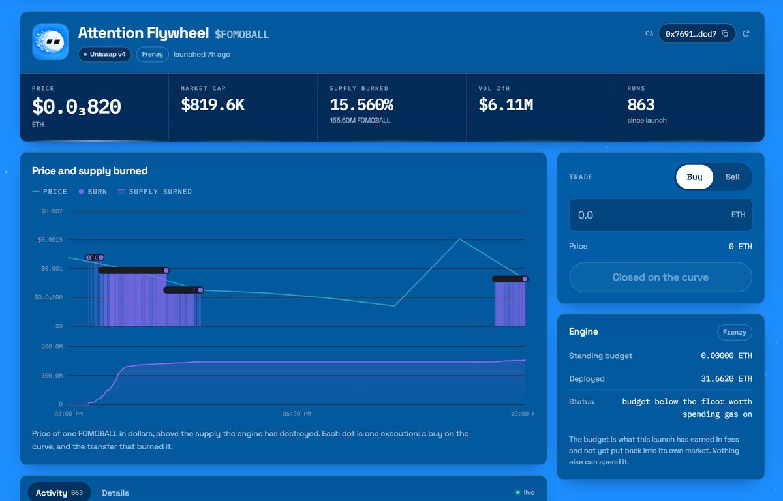Copy the contract address with the copy icon
This screenshot has width=783, height=501.
[725, 34]
